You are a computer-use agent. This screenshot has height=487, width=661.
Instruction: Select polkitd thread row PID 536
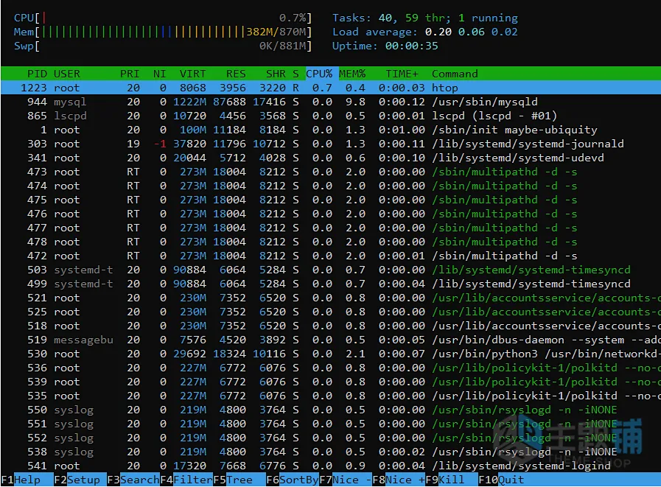330,368
